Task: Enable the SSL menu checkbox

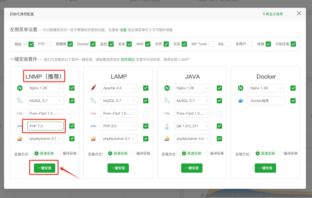Action: (x=228, y=44)
